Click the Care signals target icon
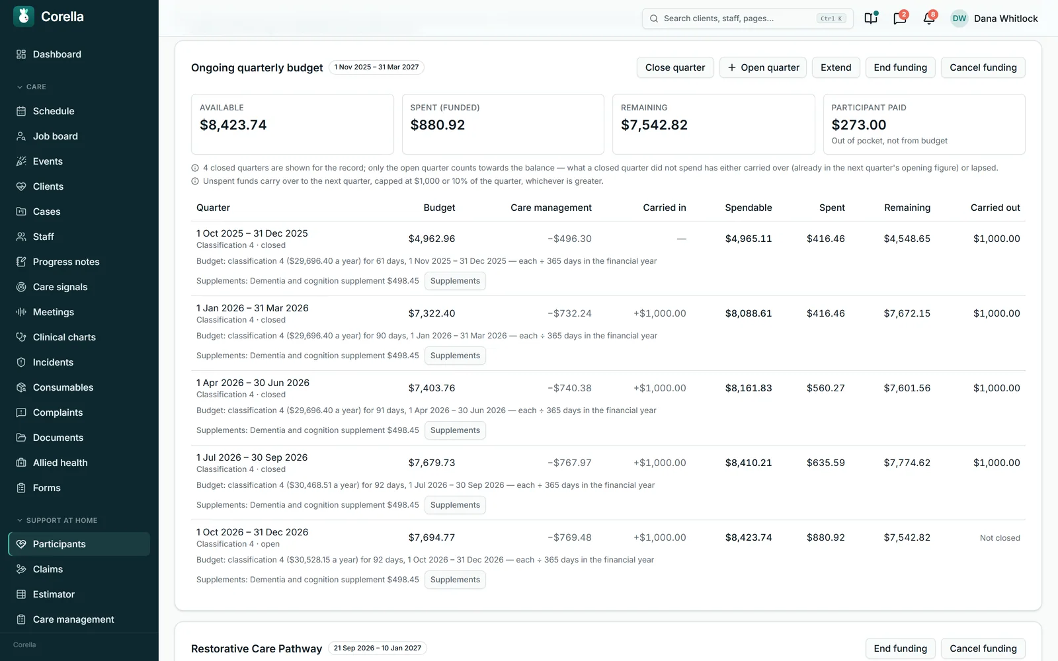 [21, 287]
